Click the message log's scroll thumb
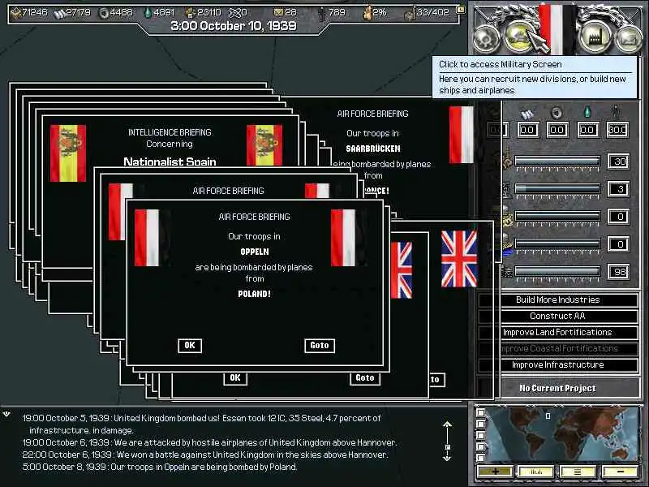649x487 pixels. [447, 447]
